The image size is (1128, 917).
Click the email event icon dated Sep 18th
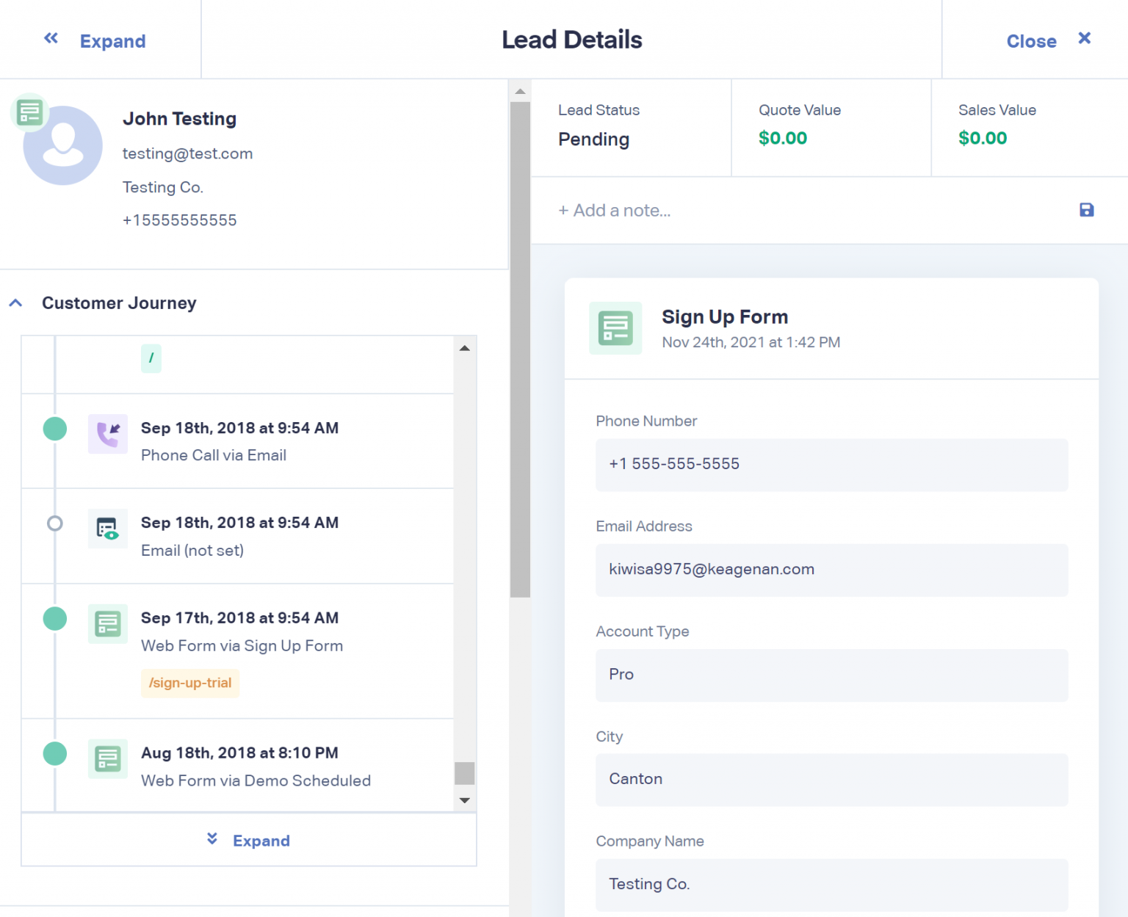coord(107,529)
